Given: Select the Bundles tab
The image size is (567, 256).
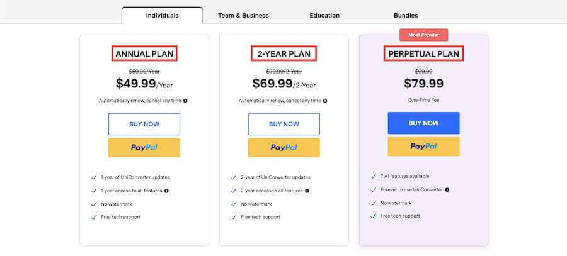Looking at the screenshot, I should [x=406, y=16].
